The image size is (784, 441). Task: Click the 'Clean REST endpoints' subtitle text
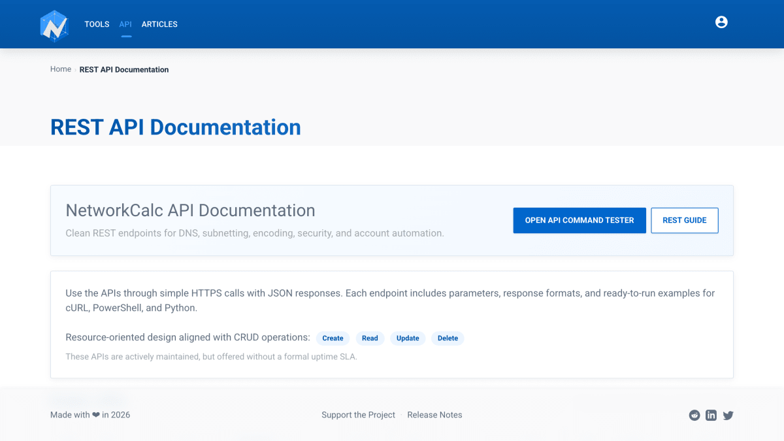click(x=255, y=233)
